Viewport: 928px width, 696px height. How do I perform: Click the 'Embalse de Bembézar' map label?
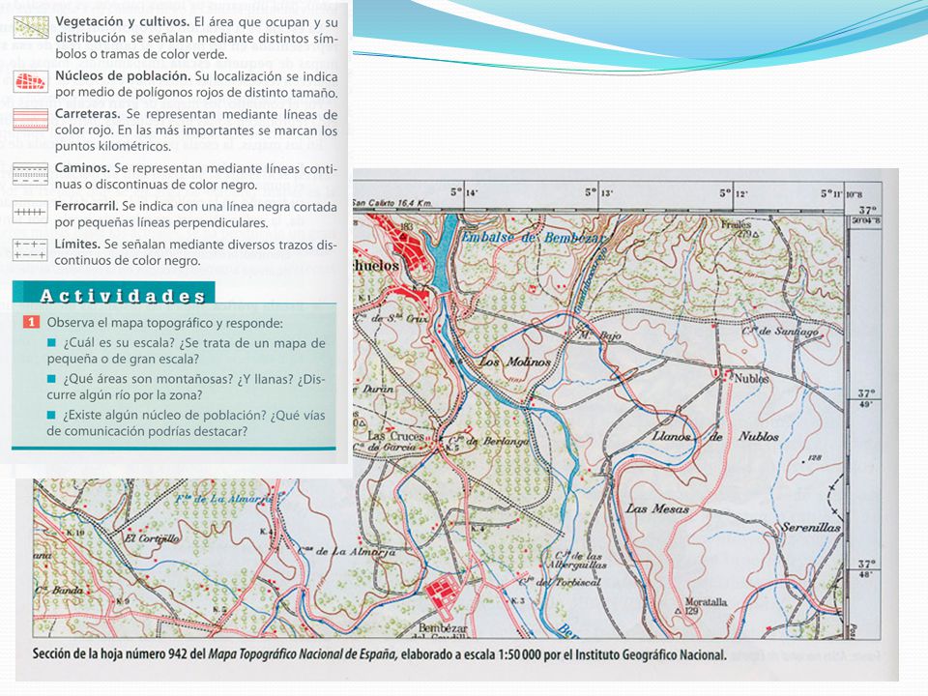click(533, 238)
